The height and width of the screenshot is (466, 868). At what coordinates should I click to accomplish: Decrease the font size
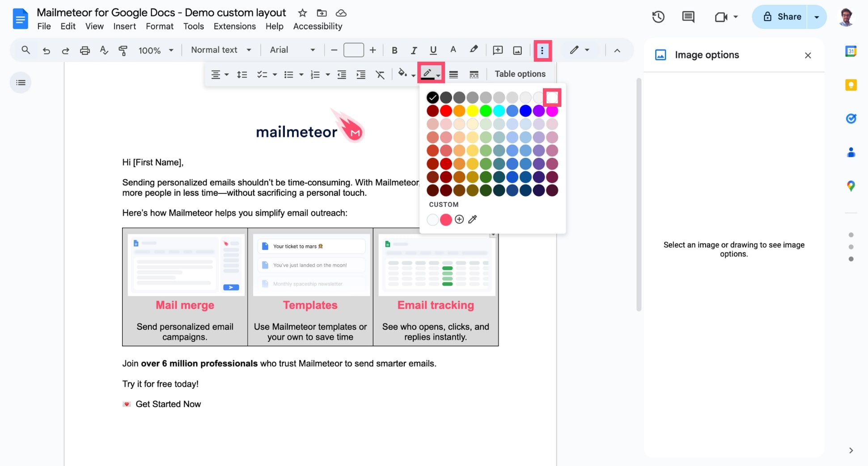(334, 50)
